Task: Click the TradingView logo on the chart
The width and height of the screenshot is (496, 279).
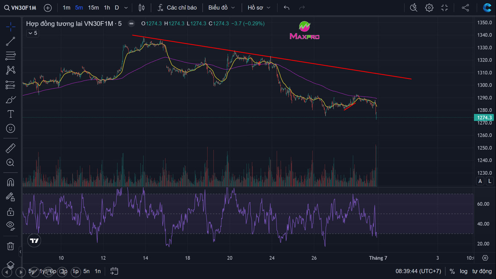Action: pyautogui.click(x=34, y=240)
